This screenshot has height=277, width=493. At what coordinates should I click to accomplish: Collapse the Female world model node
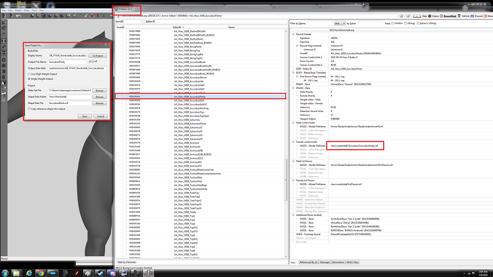click(293, 142)
